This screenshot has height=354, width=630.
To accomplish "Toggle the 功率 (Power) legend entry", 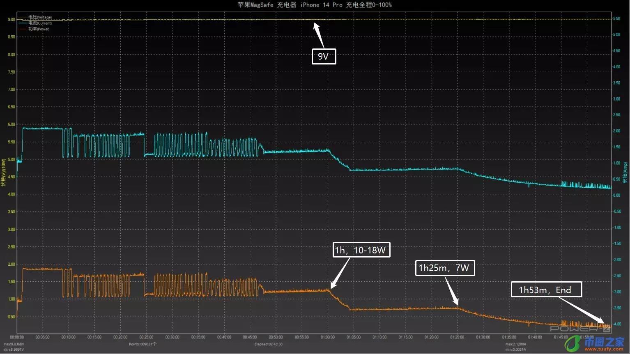I will click(x=39, y=29).
